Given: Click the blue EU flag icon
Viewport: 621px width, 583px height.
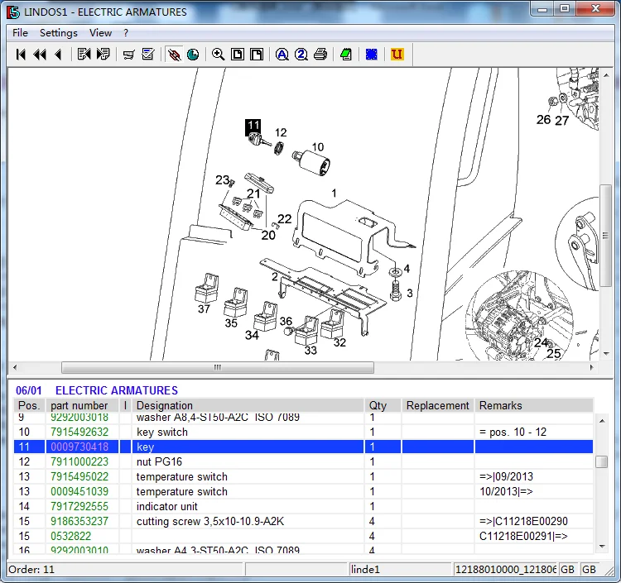Looking at the screenshot, I should point(372,55).
